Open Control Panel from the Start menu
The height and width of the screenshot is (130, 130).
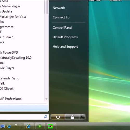[x=62, y=28]
